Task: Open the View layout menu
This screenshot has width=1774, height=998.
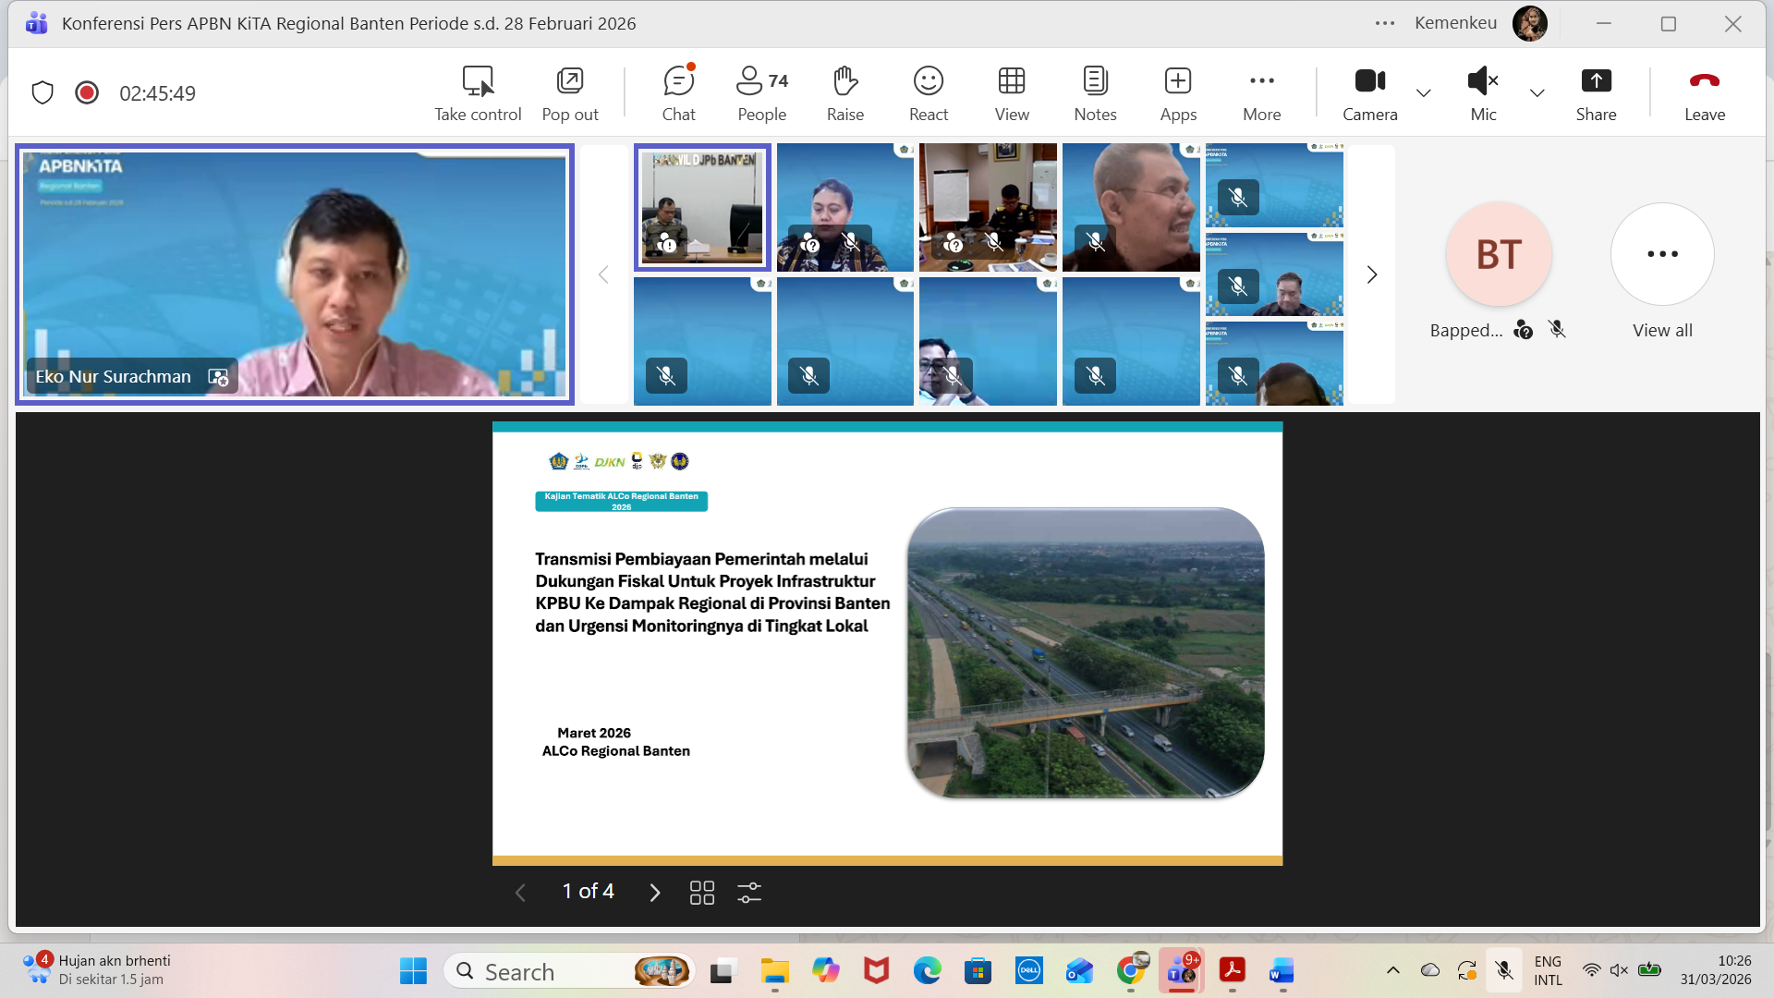Action: (1011, 92)
